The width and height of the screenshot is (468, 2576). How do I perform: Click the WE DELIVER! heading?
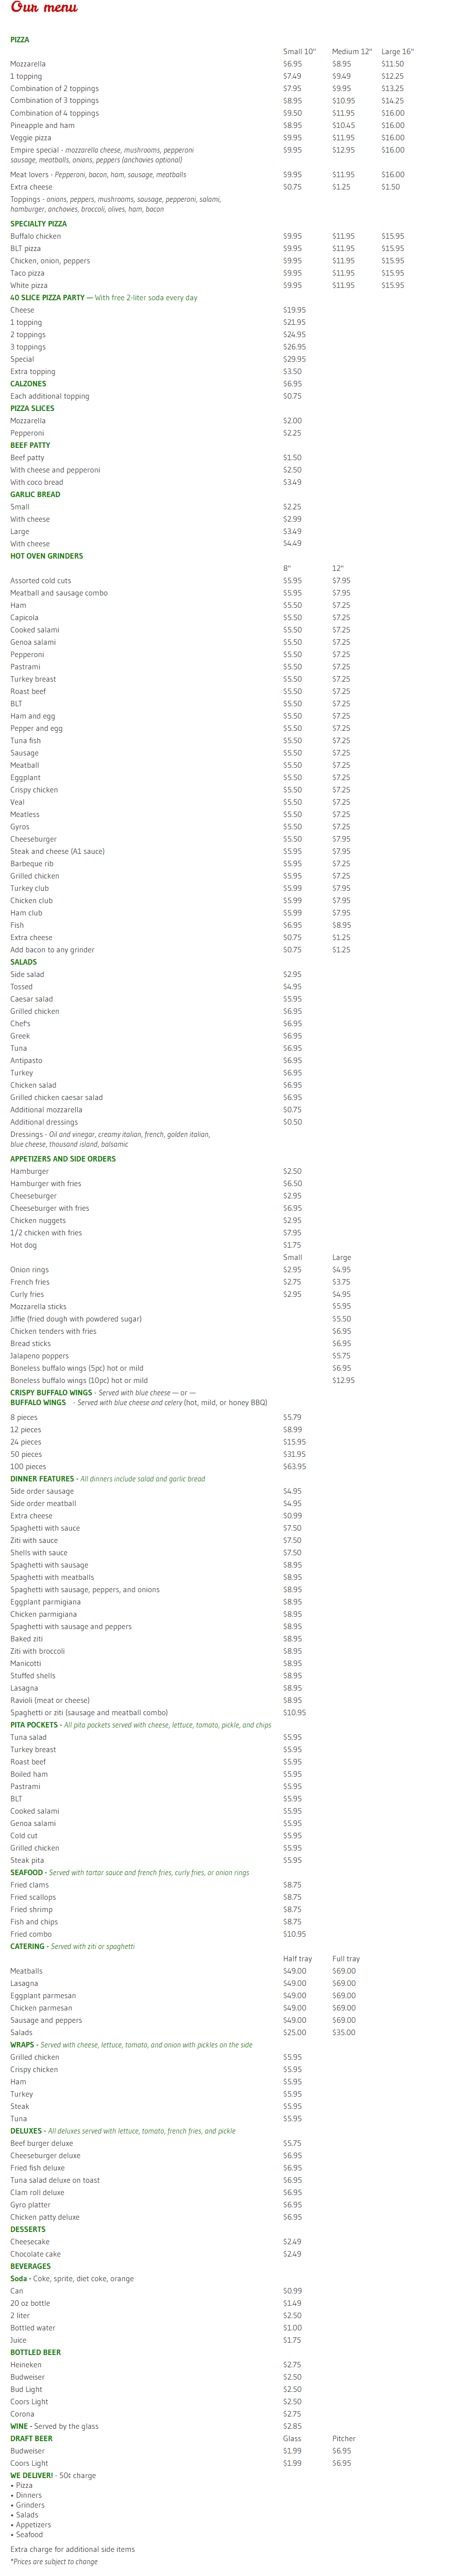pos(32,2476)
